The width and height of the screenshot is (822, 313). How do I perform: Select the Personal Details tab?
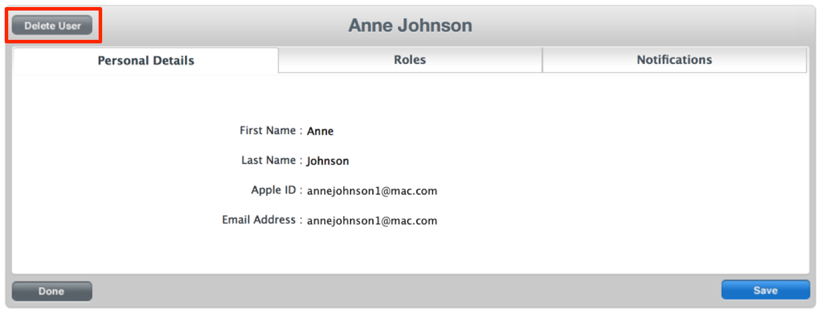(x=146, y=60)
